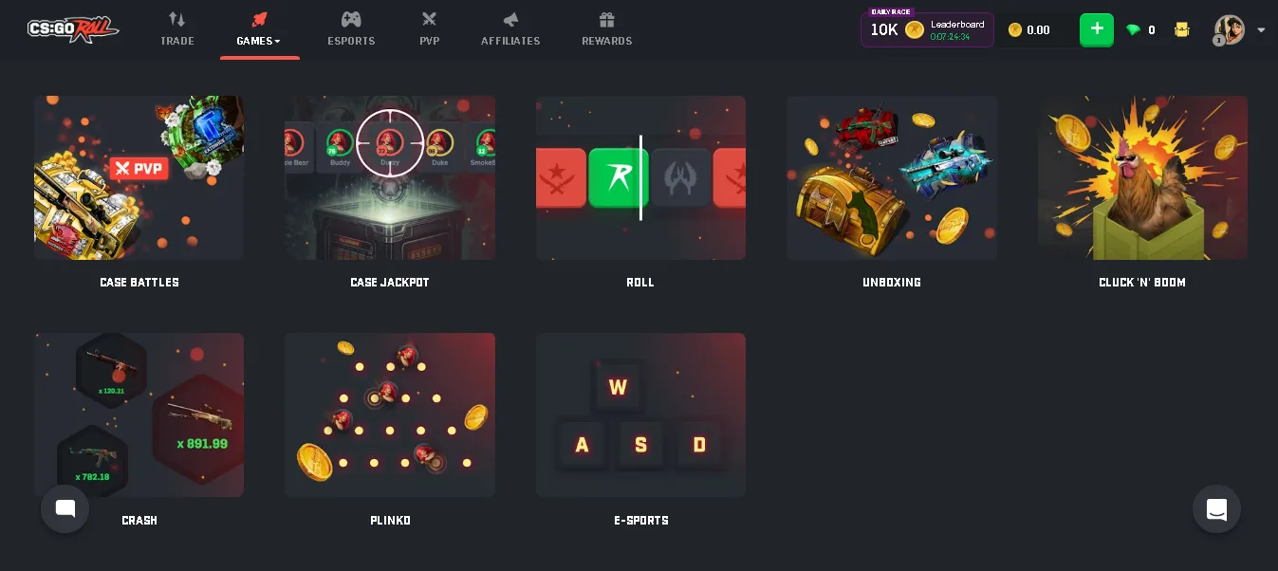Image resolution: width=1278 pixels, height=571 pixels.
Task: Open the Case Battles game
Action: [x=139, y=177]
